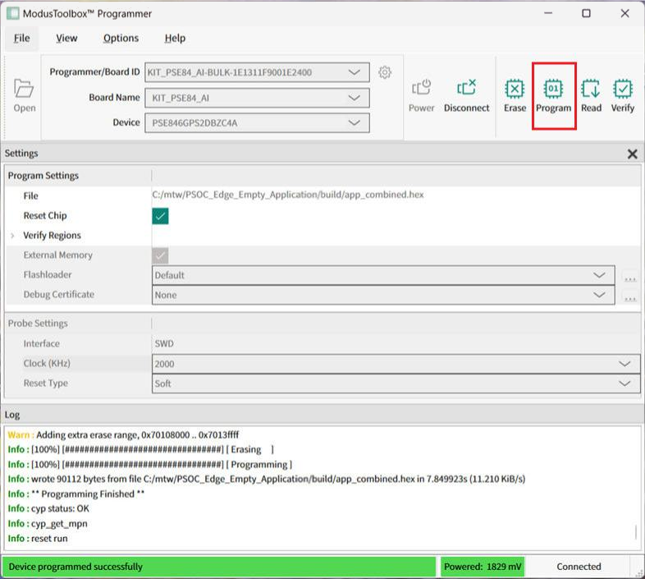Close the Settings panel
Image resolution: width=645 pixels, height=579 pixels.
pos(632,154)
